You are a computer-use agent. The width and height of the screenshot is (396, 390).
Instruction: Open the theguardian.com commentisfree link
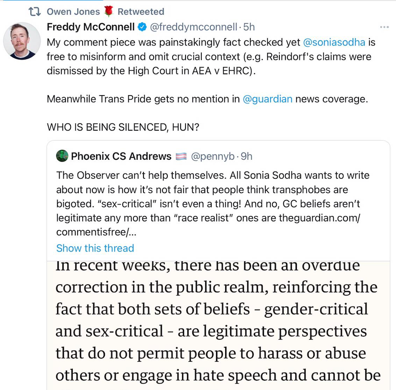point(319,218)
